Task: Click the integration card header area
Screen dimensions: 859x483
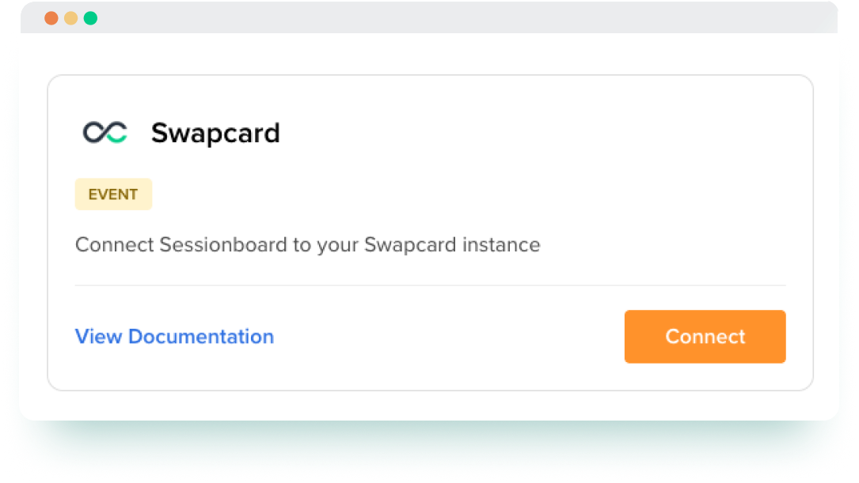Action: pos(430,133)
